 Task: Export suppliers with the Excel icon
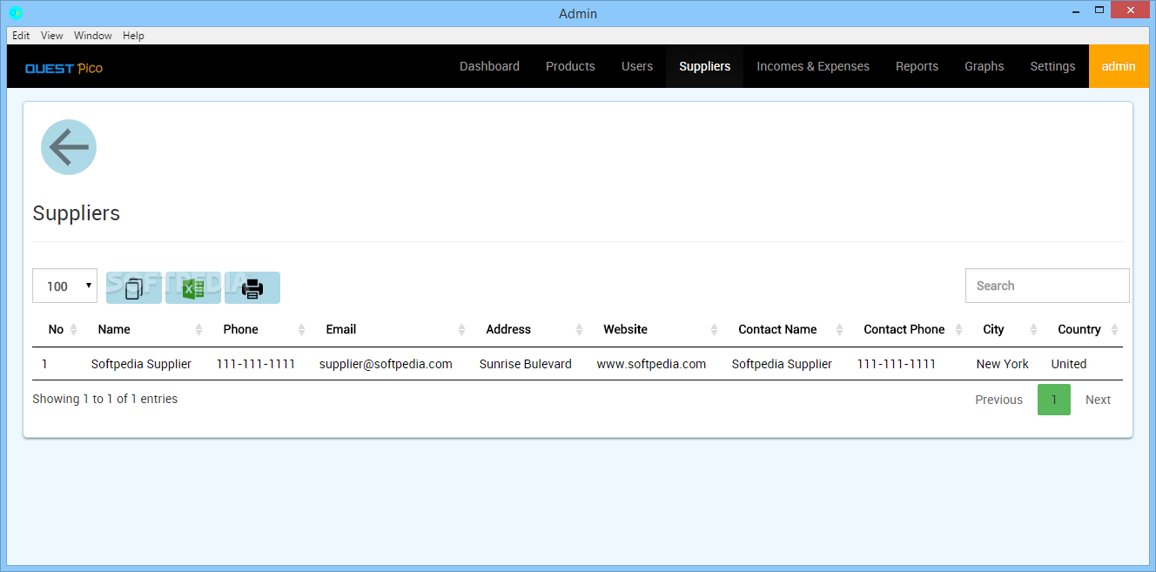[x=193, y=287]
